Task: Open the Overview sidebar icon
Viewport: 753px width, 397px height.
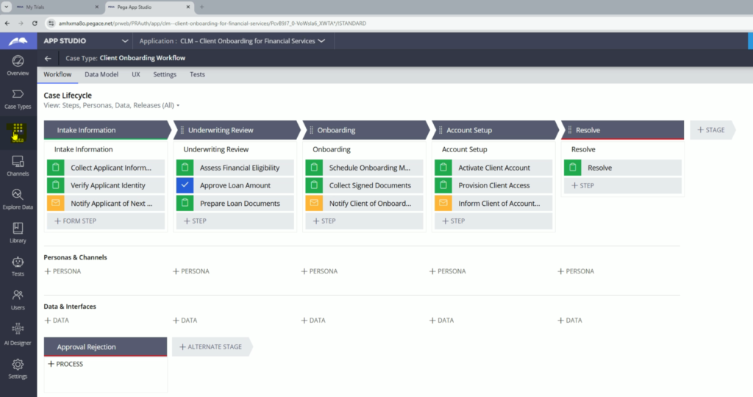Action: tap(18, 65)
